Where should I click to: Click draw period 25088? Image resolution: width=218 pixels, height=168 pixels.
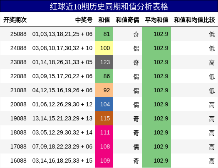click(18, 34)
